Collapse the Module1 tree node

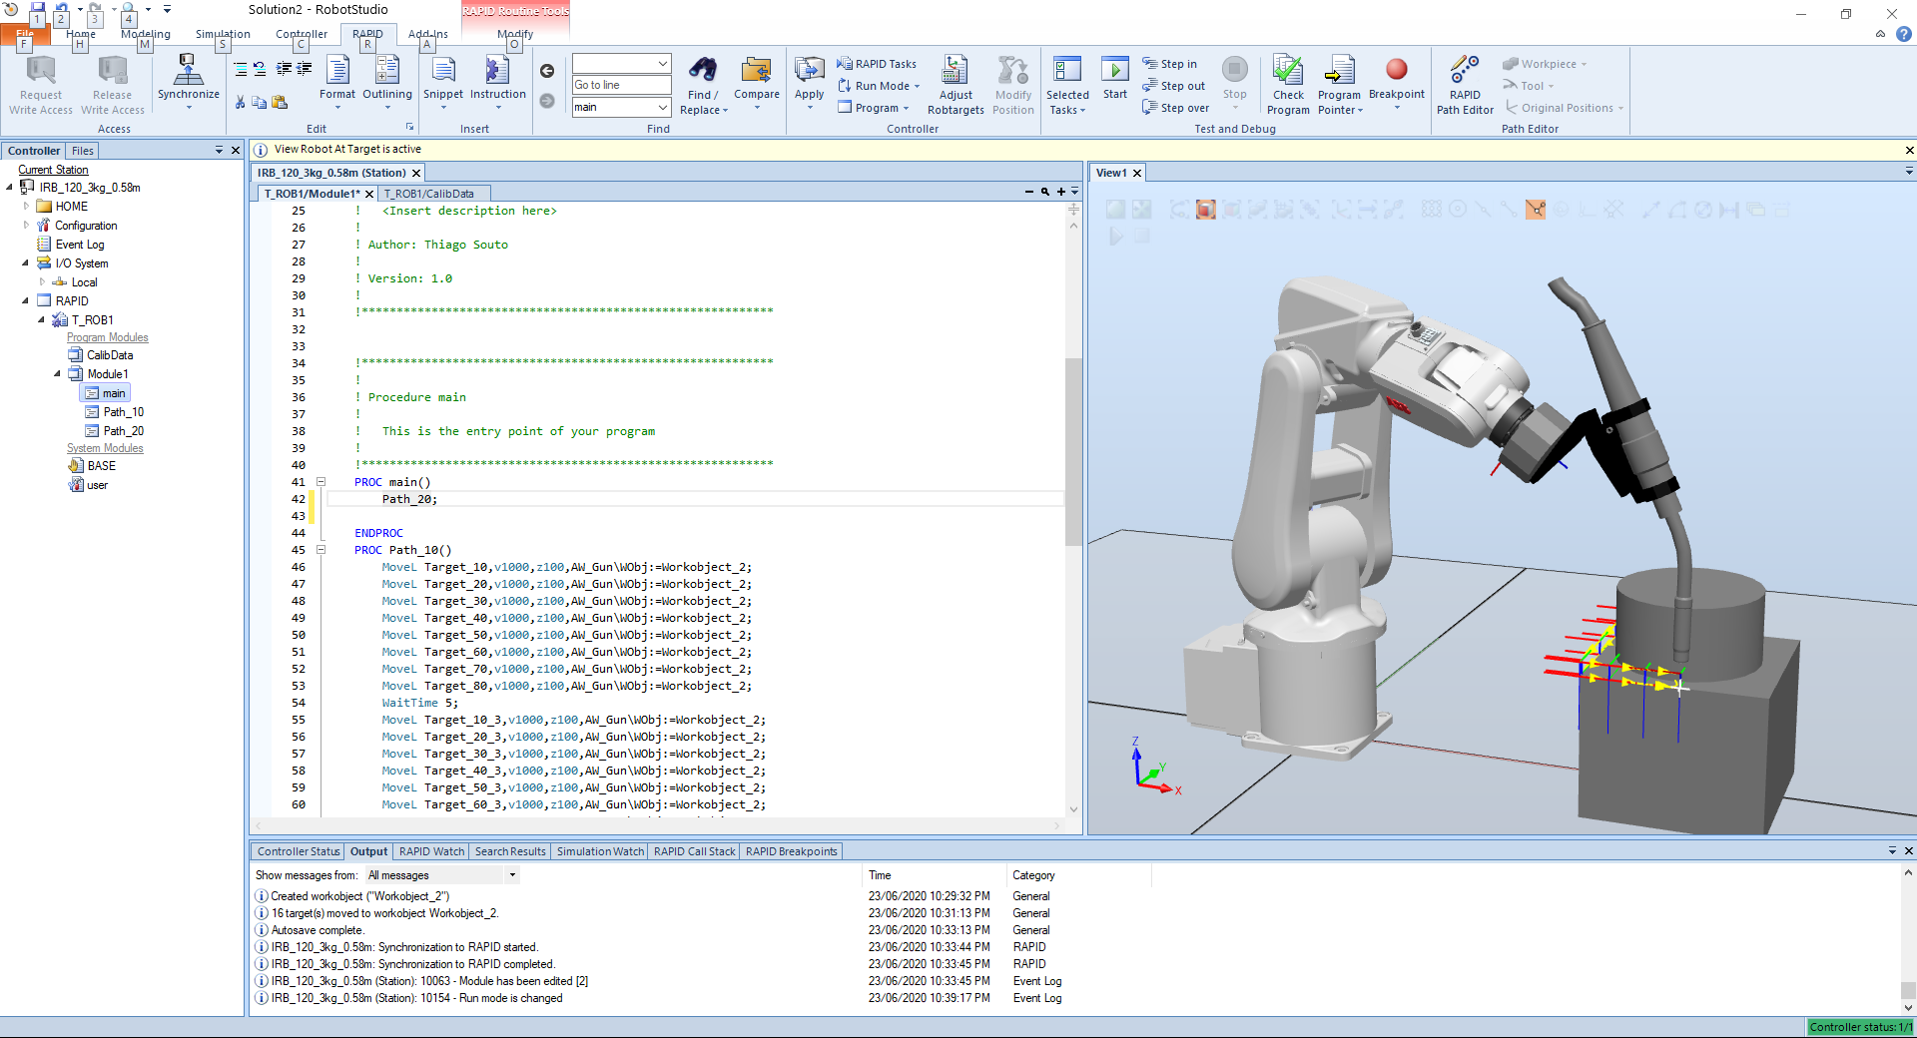pyautogui.click(x=57, y=374)
